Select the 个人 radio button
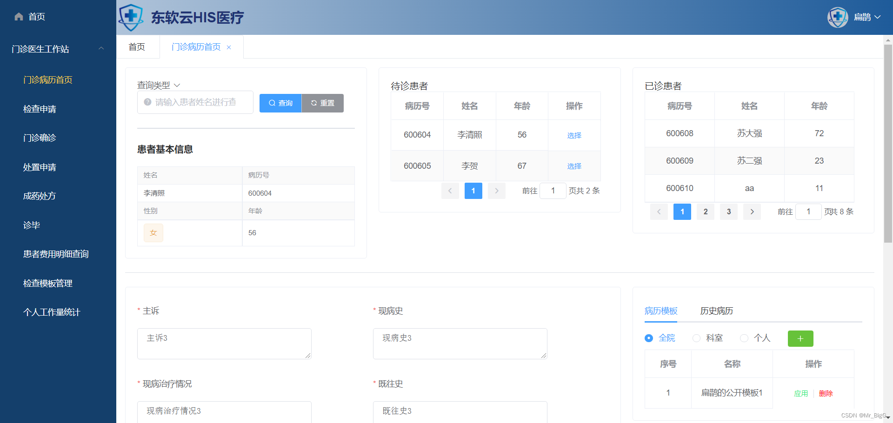This screenshot has width=893, height=423. tap(744, 338)
